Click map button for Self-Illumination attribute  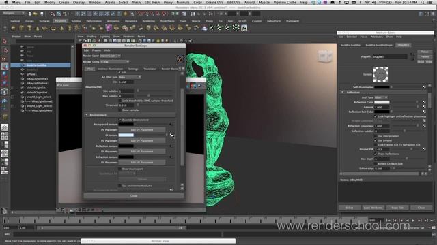pyautogui.click(x=424, y=87)
